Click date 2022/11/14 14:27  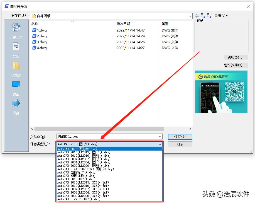tap(131, 48)
